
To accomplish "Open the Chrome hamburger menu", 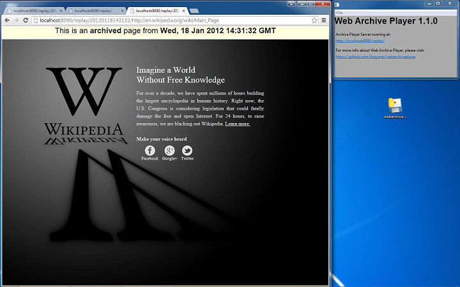I will click(323, 20).
